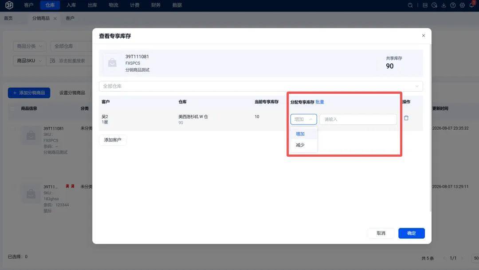Click the 设置分销商品 button

72,93
